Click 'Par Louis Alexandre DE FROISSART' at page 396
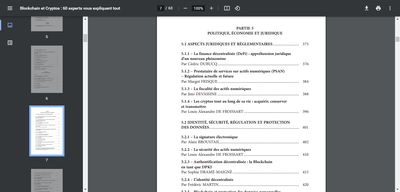The width and height of the screenshot is (400, 192). coord(212,112)
